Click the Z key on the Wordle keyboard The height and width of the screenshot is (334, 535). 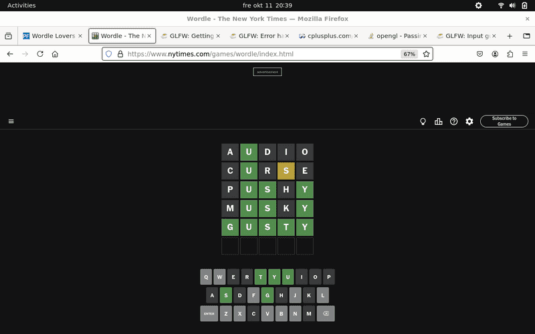pyautogui.click(x=226, y=313)
